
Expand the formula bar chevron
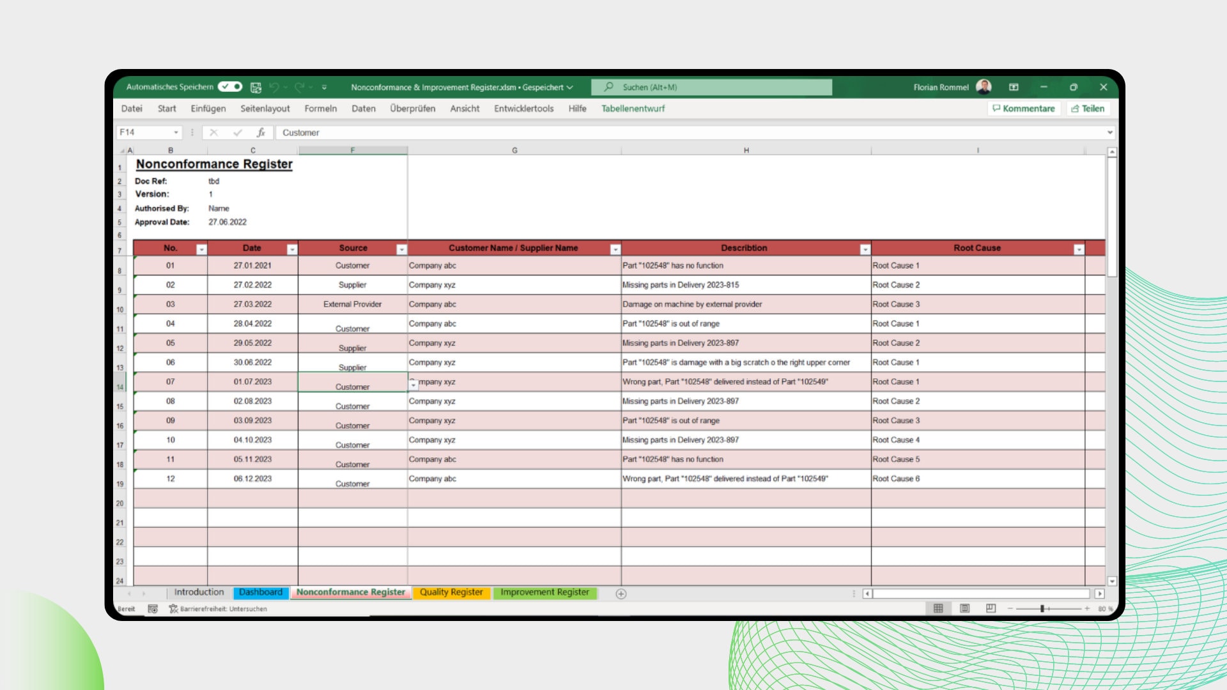click(1110, 133)
